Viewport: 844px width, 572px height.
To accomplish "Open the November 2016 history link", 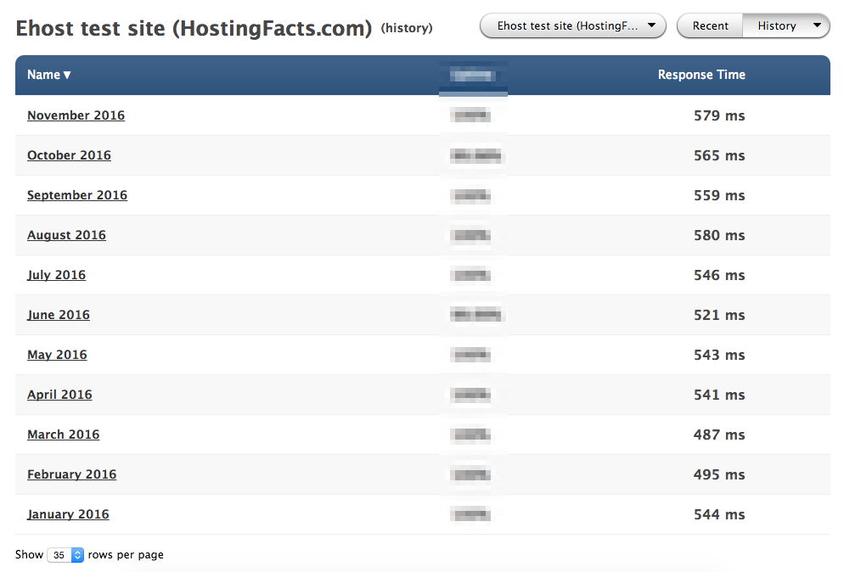I will pos(76,115).
